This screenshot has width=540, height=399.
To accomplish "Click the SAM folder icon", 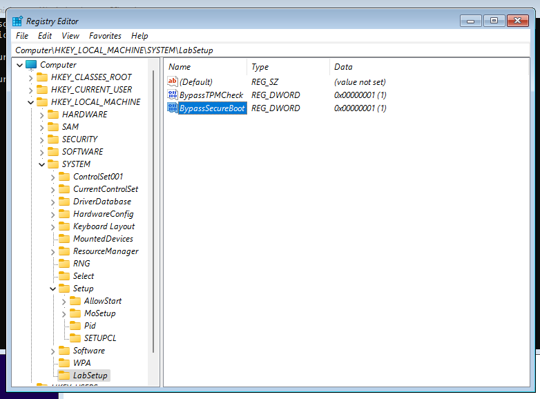I will click(53, 127).
